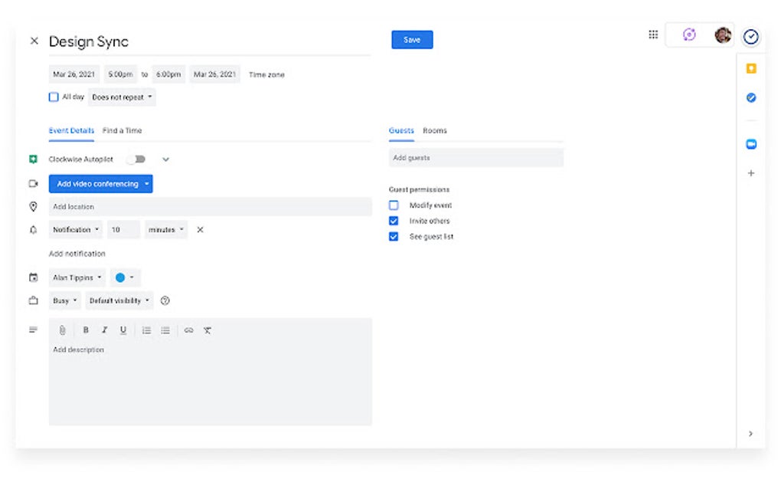781x489 pixels.
Task: Insert a link in description
Action: coord(188,330)
